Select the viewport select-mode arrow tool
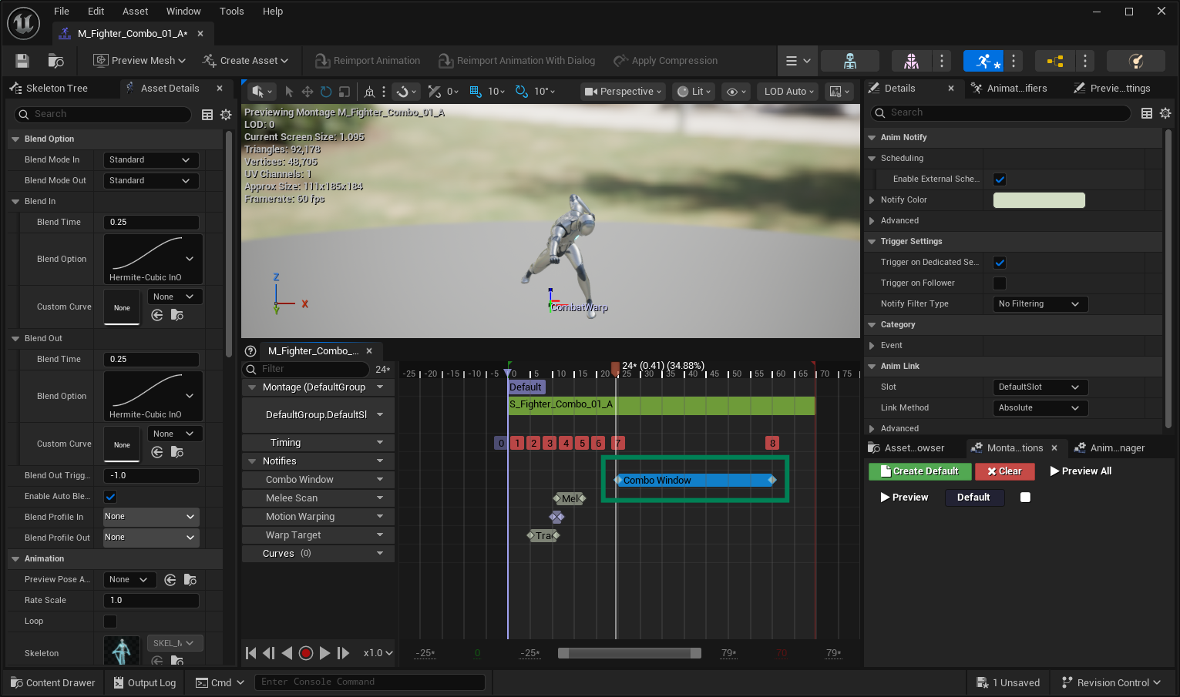The height and width of the screenshot is (697, 1180). [289, 92]
